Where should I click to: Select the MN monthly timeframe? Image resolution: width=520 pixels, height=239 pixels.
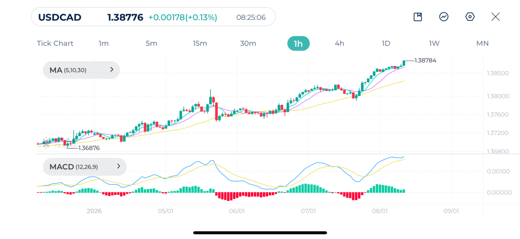[x=482, y=44]
